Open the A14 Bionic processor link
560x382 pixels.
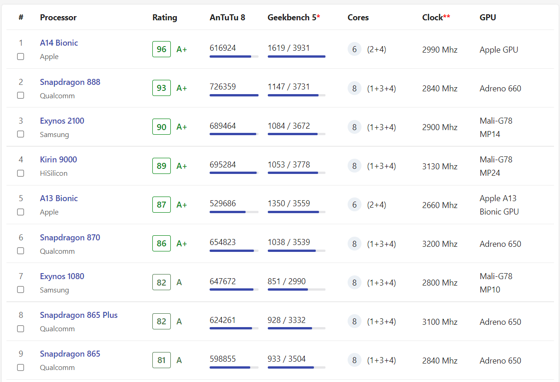(59, 43)
